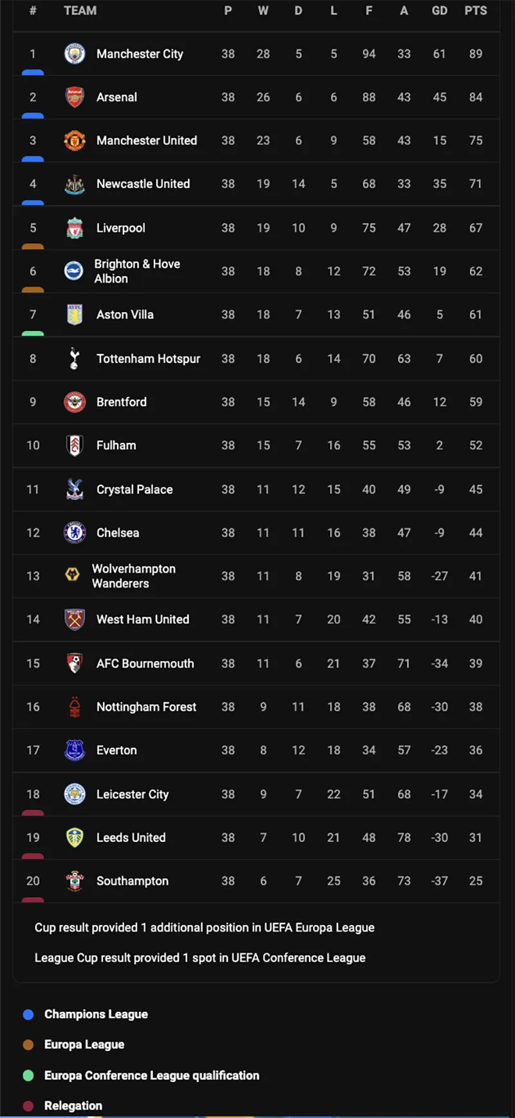Image resolution: width=515 pixels, height=1118 pixels.
Task: Sort the table by PTS column header
Action: click(x=476, y=11)
